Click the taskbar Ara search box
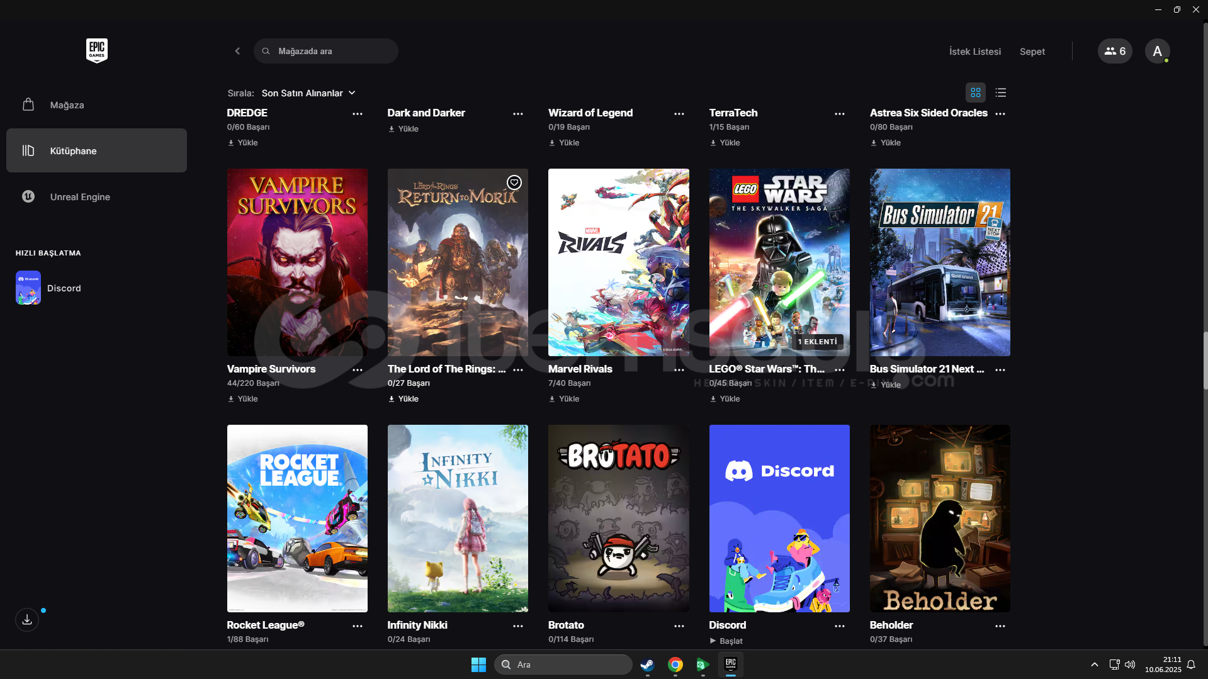This screenshot has height=679, width=1208. pyautogui.click(x=563, y=665)
